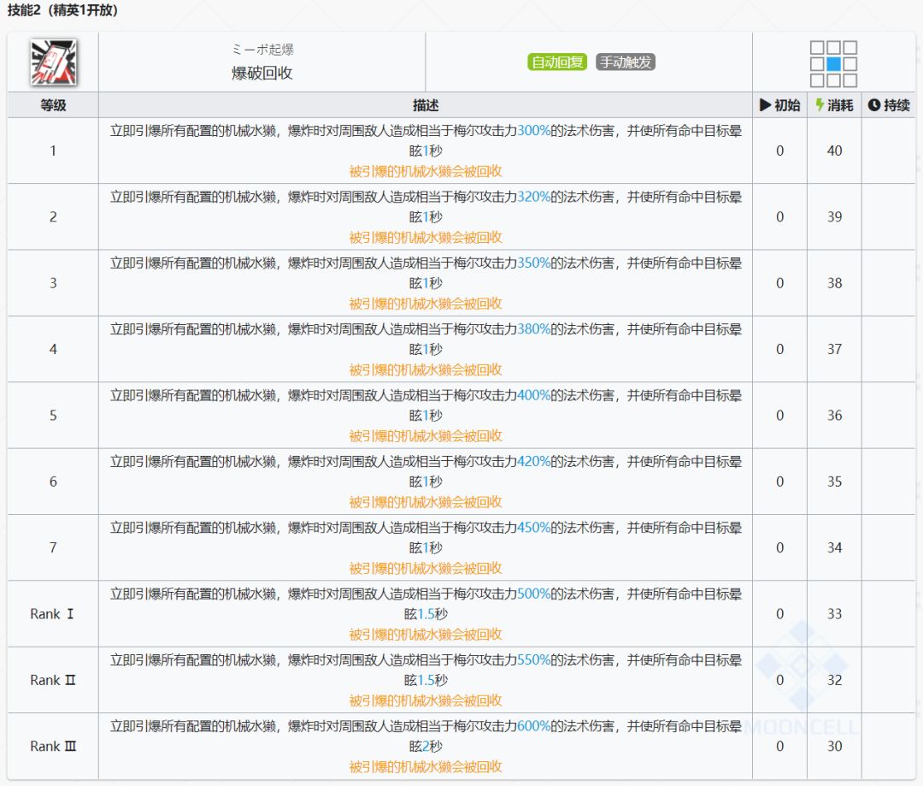Click the 300% value in level 1 description

coord(534,131)
